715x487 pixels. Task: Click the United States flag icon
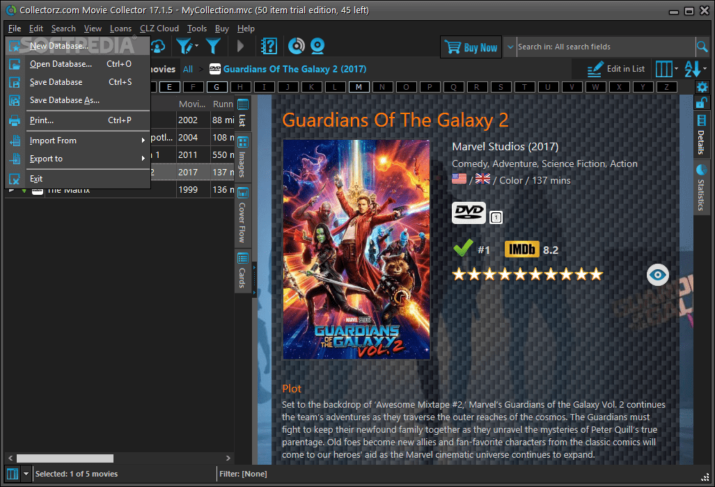(459, 179)
